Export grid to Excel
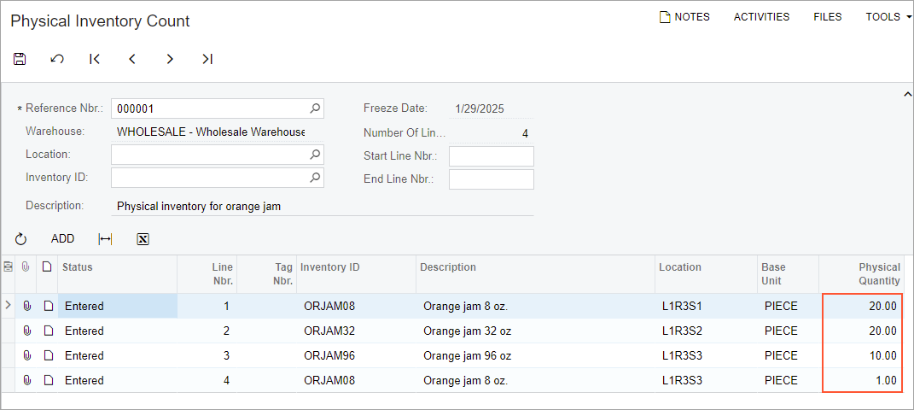 [143, 239]
